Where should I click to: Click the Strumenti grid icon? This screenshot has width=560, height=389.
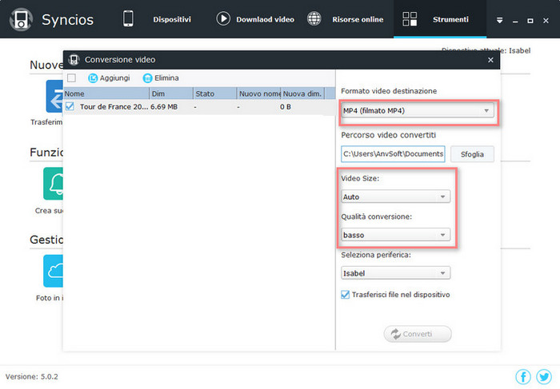click(410, 19)
